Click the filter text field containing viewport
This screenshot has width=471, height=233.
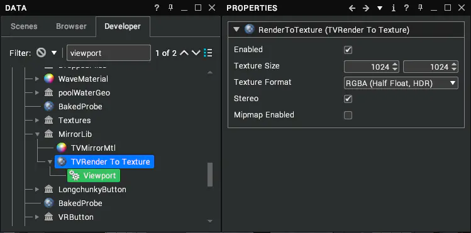(x=108, y=53)
